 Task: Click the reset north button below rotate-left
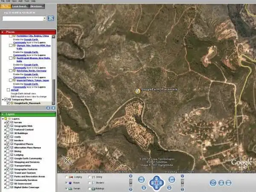tap(144, 188)
